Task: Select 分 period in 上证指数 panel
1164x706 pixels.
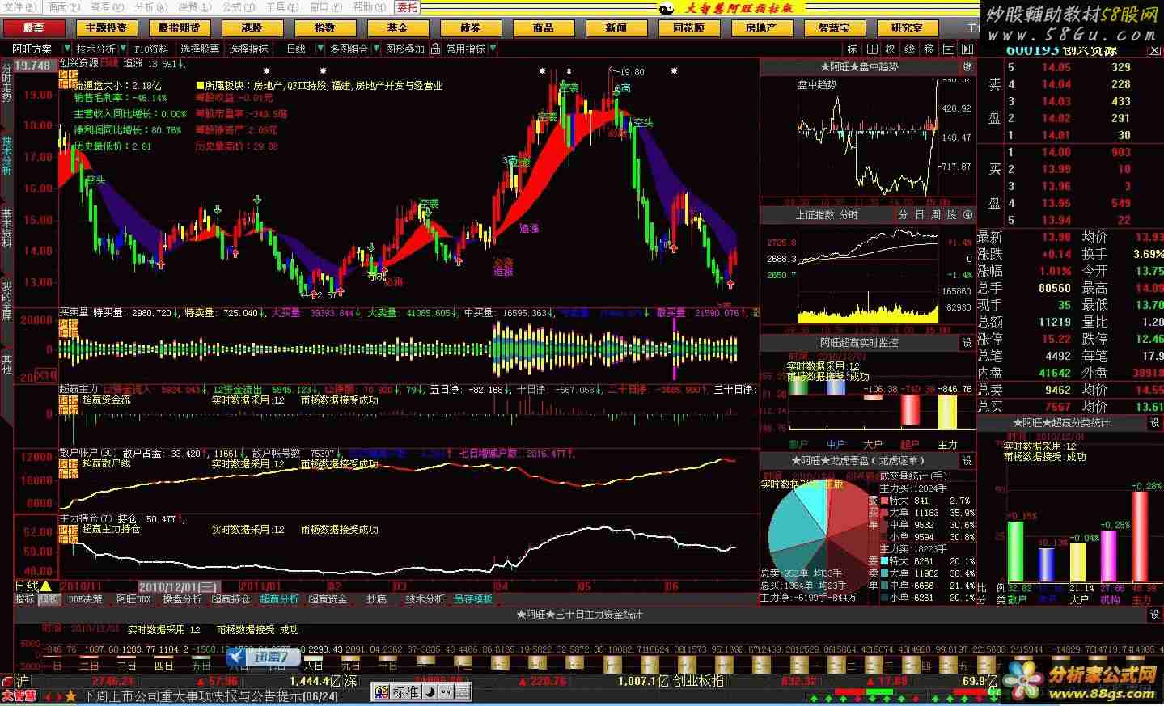Action: pos(904,215)
